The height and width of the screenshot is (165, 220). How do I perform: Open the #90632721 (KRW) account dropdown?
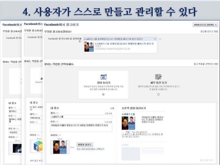point(206,25)
